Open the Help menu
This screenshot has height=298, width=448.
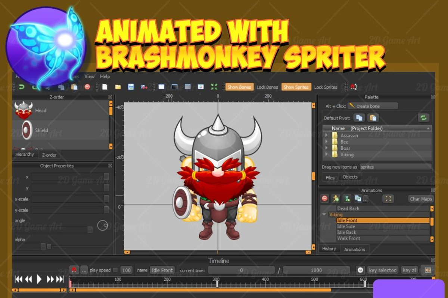click(x=105, y=76)
